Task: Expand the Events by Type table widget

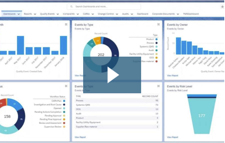Action: (x=158, y=86)
